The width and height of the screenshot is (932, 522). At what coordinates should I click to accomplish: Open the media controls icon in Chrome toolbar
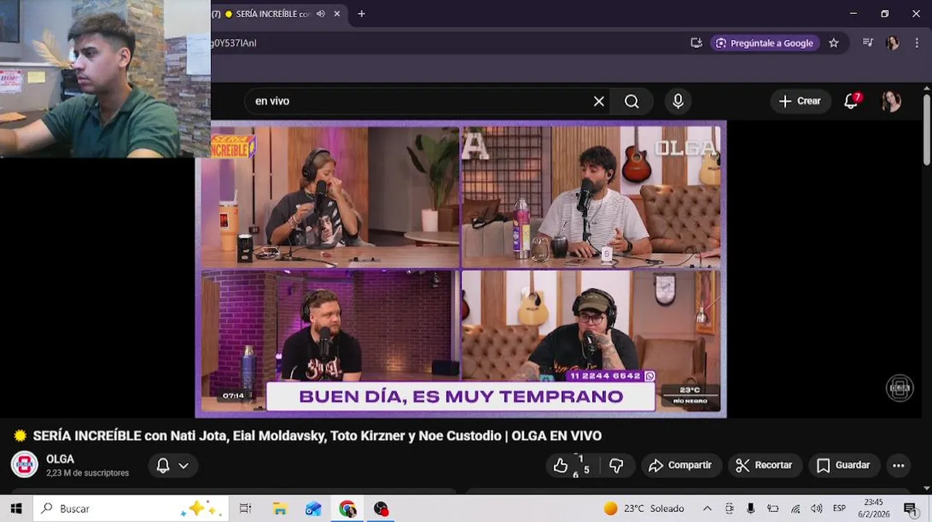867,43
